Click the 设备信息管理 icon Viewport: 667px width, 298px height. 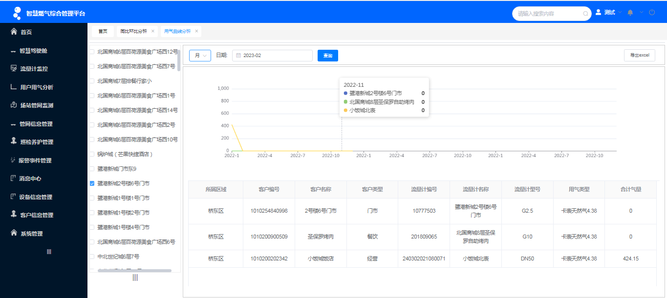(x=13, y=197)
